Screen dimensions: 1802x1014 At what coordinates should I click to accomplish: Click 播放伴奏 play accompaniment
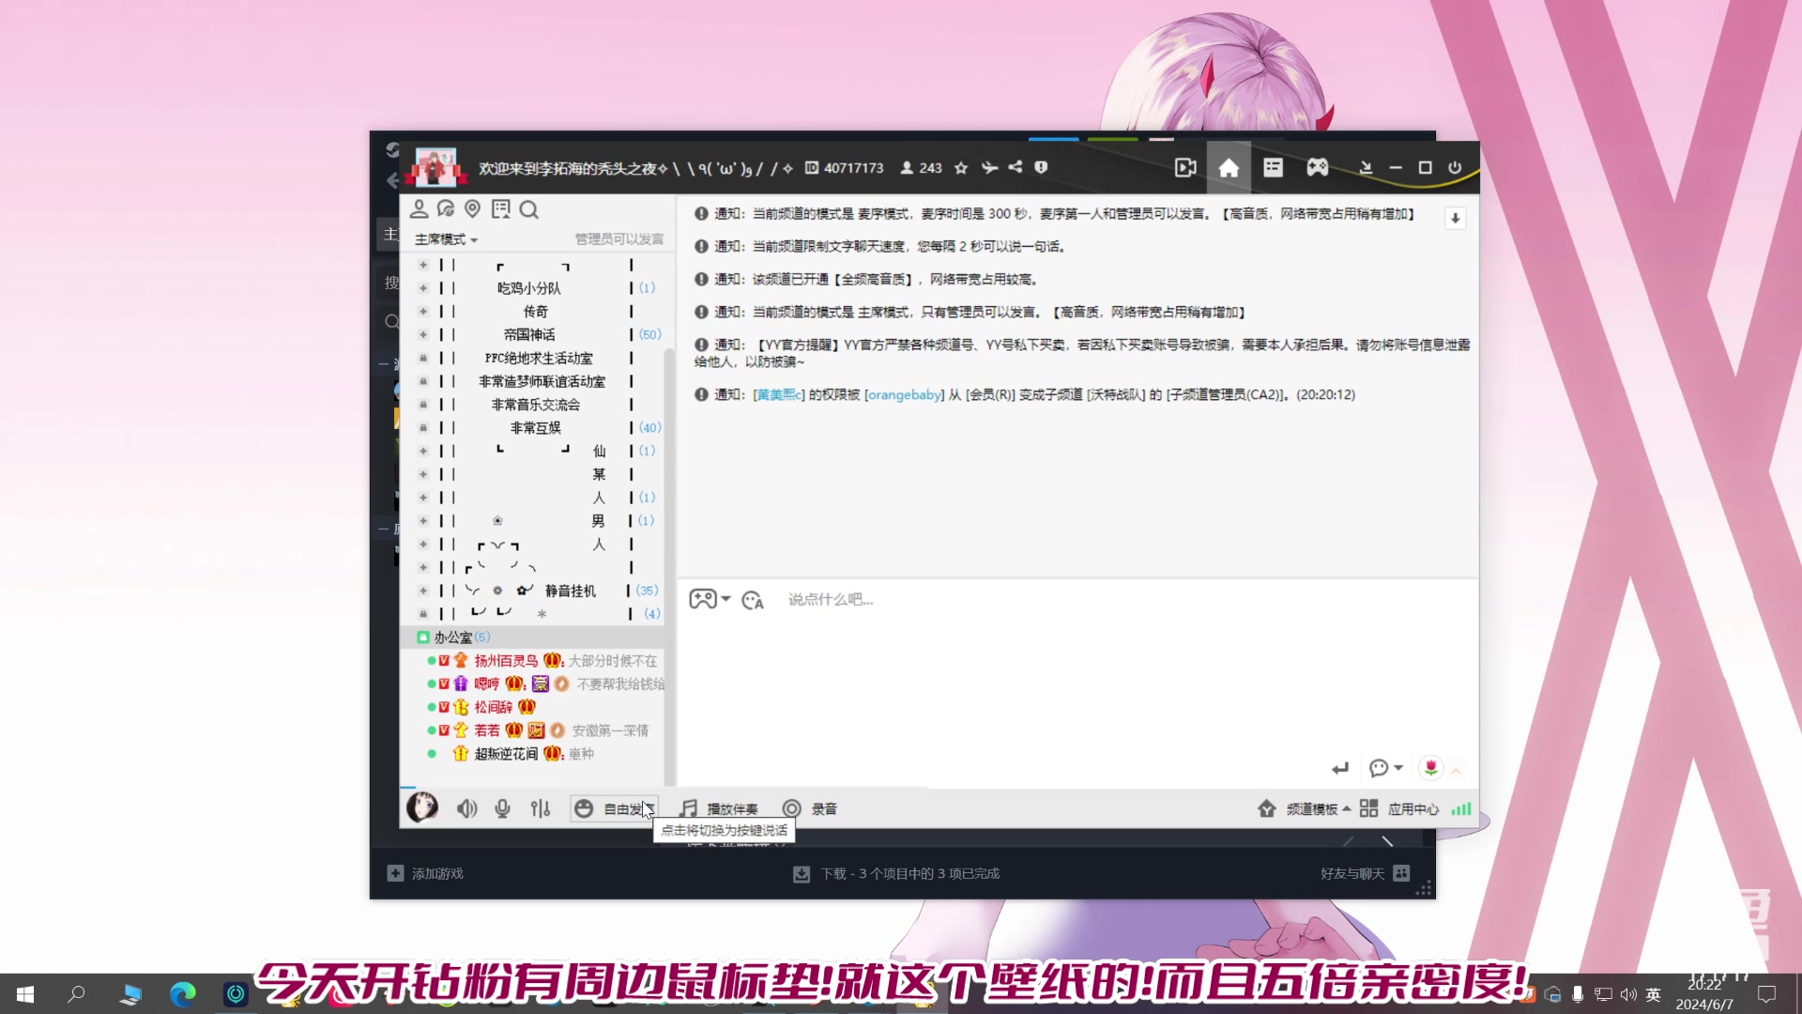719,808
